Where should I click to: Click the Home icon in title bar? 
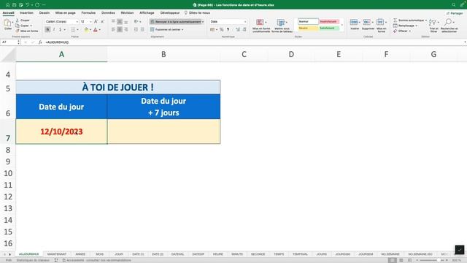click(x=8, y=5)
